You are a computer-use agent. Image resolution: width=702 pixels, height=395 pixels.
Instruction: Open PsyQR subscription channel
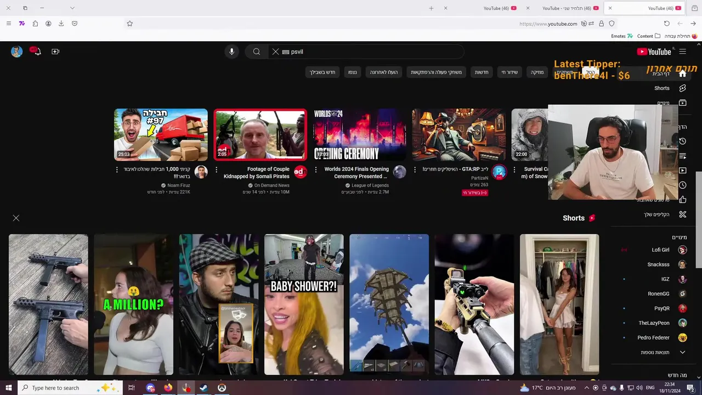coord(661,308)
